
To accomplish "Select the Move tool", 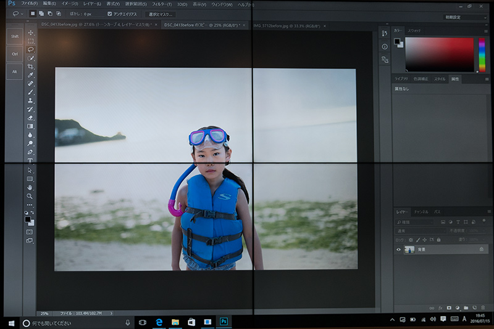I will 30,33.
